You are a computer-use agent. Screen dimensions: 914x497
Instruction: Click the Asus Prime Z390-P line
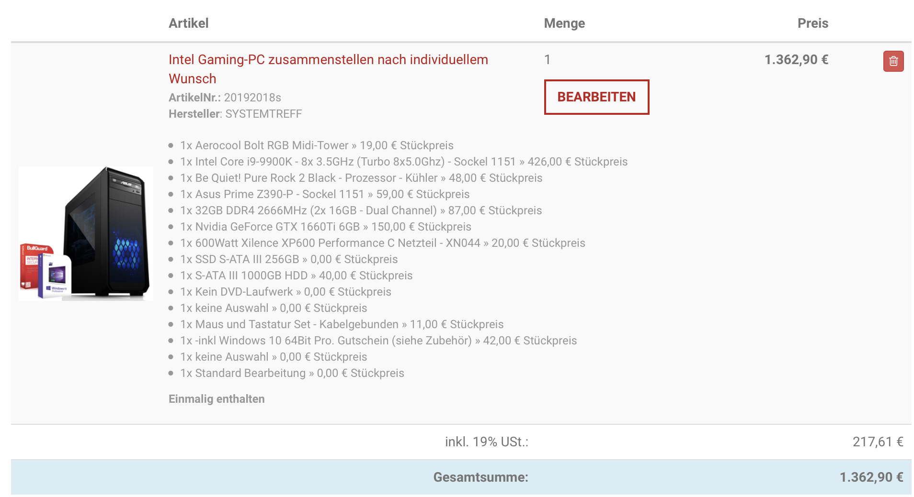(x=325, y=194)
